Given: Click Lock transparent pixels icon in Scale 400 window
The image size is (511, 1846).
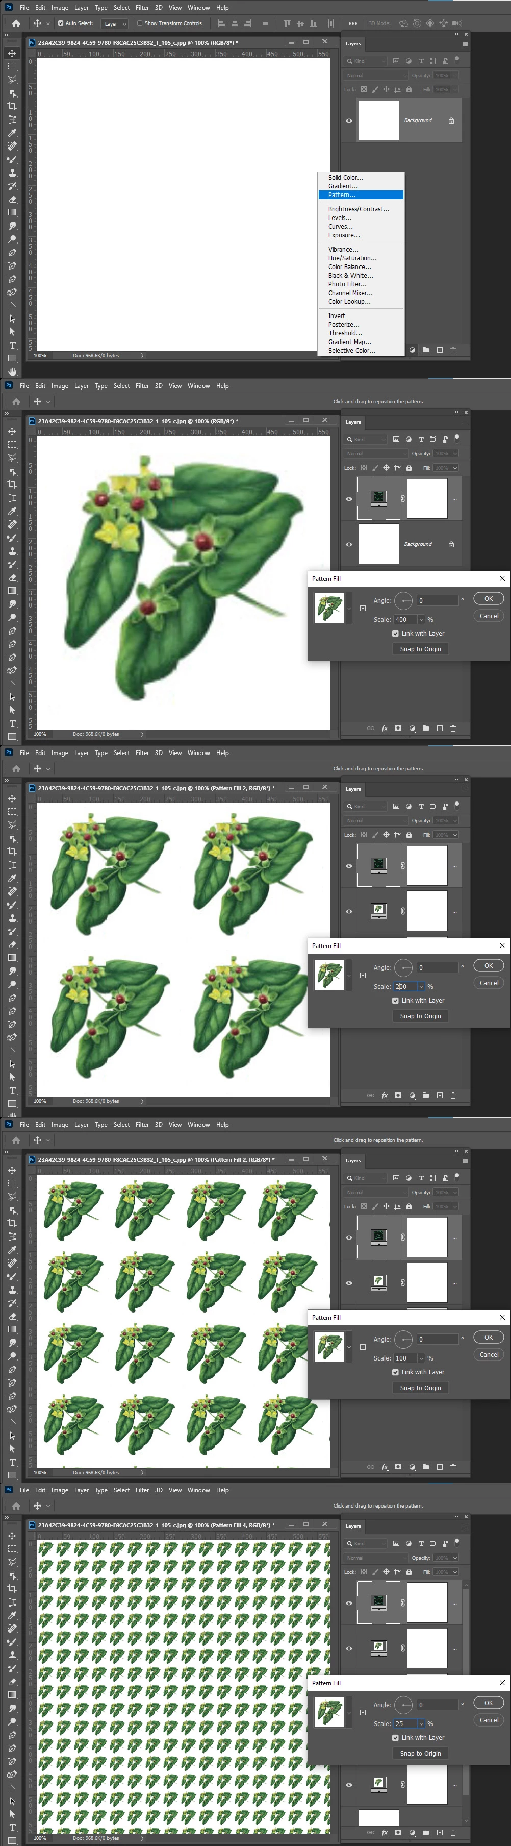Looking at the screenshot, I should 364,468.
